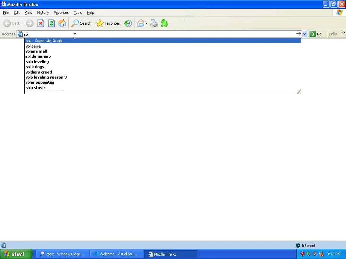346x259 pixels.
Task: Click the status bar page icon
Action: [x=3, y=245]
